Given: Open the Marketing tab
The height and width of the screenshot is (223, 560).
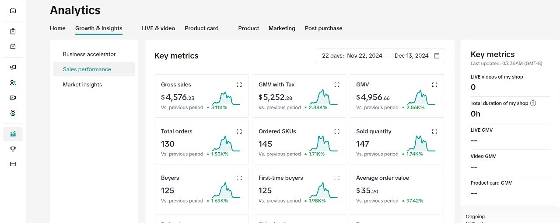Looking at the screenshot, I should [x=282, y=28].
